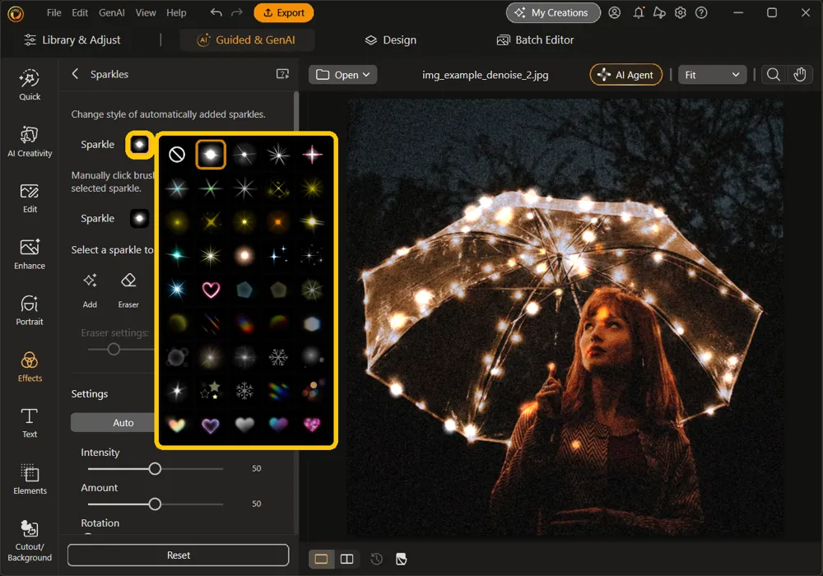Open the Text sidebar tool

click(30, 423)
